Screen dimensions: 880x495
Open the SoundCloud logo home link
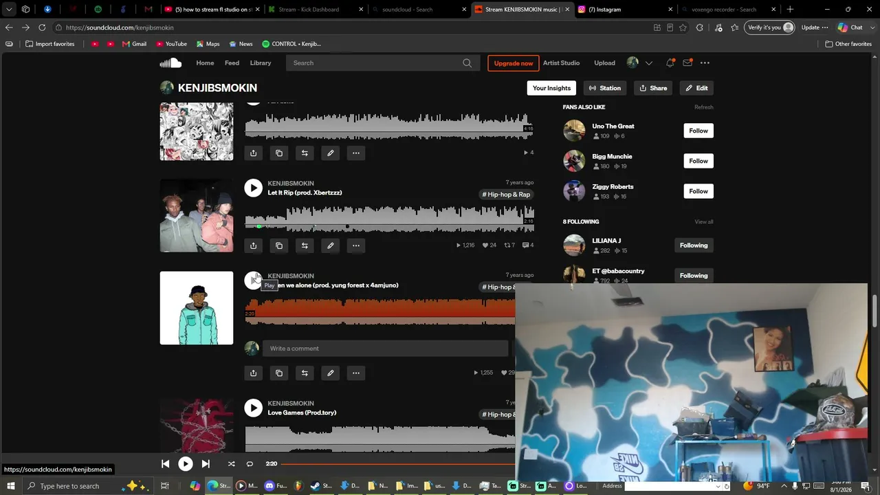(170, 63)
